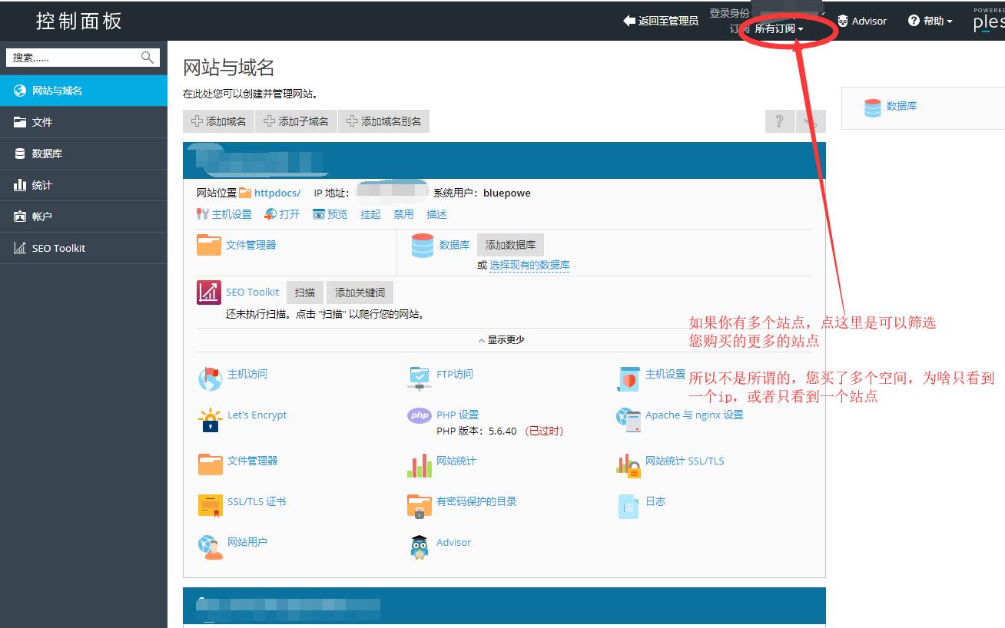This screenshot has width=1005, height=628.
Task: Open PHP 设置 icon
Action: coord(420,415)
